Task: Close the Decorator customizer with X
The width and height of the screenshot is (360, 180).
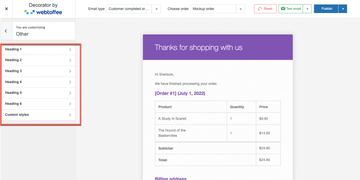Action: click(6, 9)
